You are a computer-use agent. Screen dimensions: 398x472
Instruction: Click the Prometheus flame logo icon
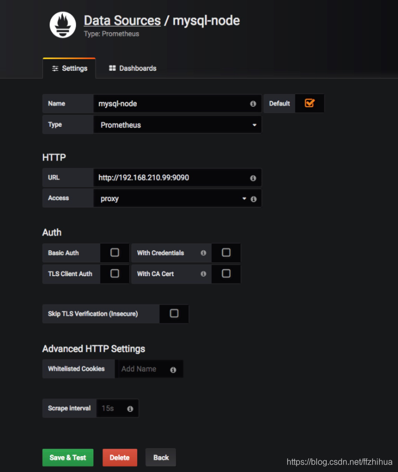[x=63, y=25]
